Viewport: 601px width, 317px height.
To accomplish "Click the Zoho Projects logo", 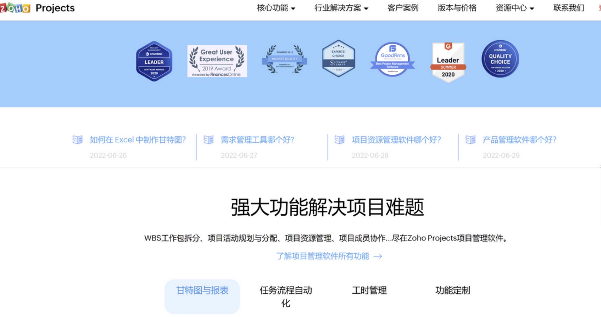I will pos(38,8).
